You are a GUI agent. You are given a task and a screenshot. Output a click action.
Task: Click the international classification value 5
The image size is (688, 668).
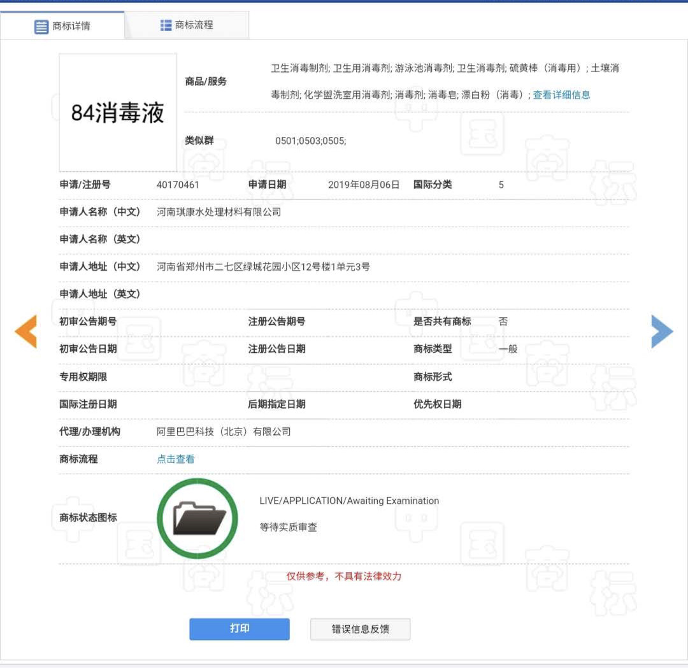click(500, 185)
